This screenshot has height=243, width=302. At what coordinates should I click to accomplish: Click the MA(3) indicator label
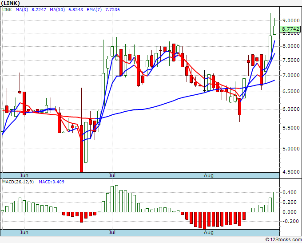point(22,10)
